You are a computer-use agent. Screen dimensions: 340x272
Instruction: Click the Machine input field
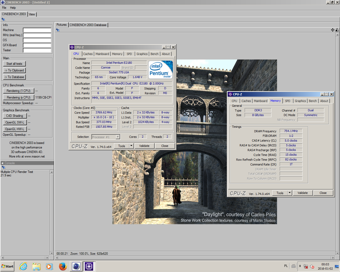click(x=37, y=30)
